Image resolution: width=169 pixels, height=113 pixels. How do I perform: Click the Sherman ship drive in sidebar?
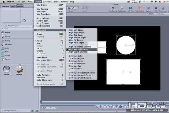pos(3,36)
